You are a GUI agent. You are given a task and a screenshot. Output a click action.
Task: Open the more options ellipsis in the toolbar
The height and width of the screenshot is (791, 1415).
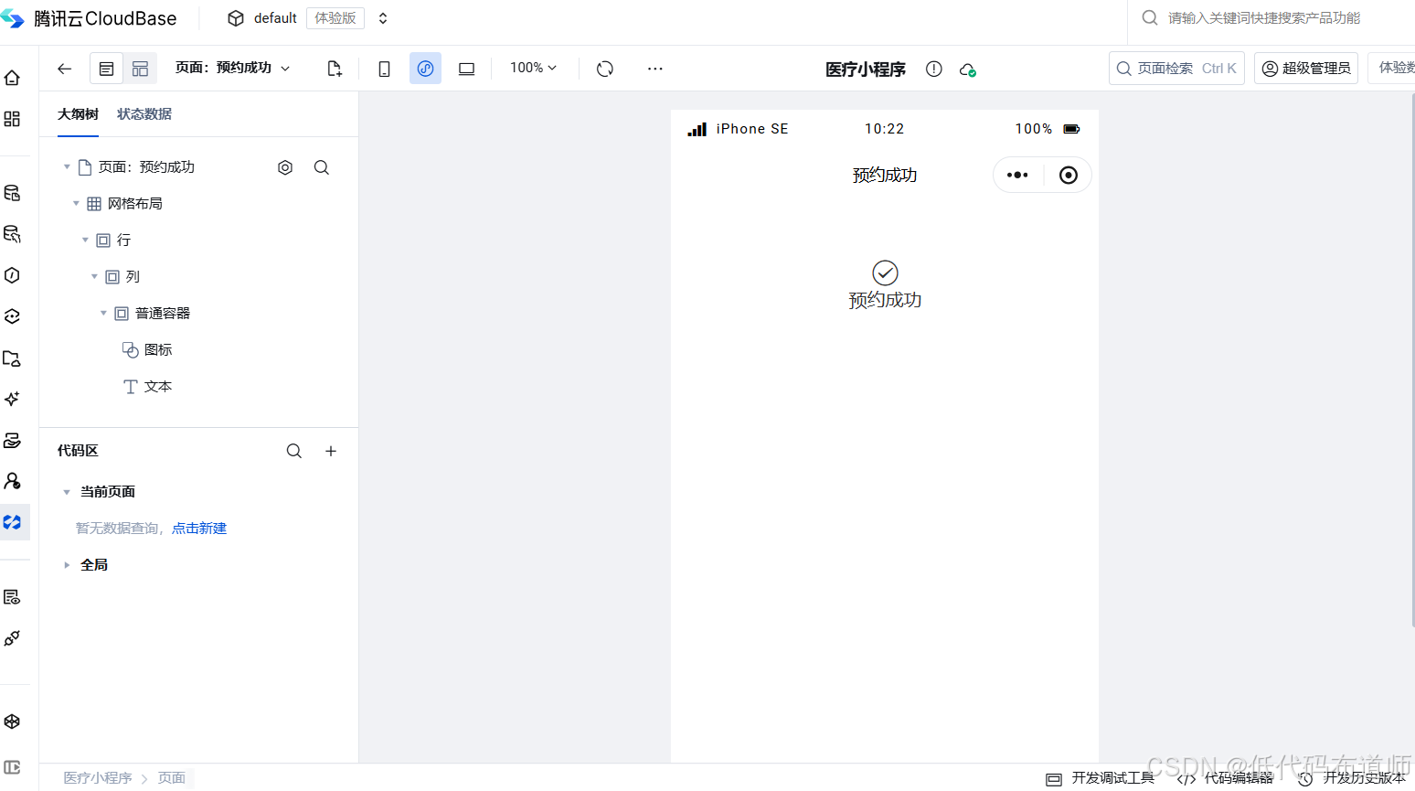(x=654, y=68)
